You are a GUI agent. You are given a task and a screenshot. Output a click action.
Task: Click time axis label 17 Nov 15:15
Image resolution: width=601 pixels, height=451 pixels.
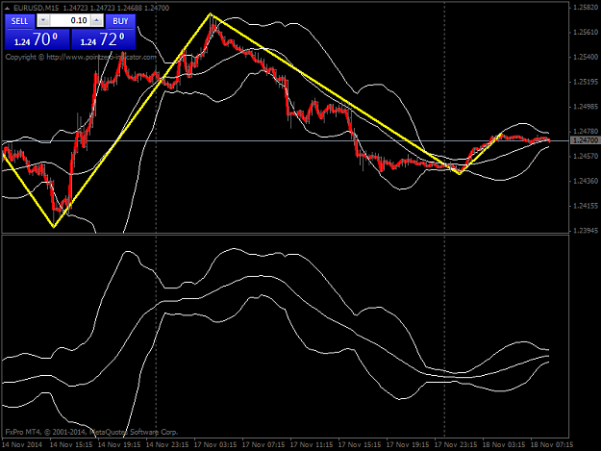pyautogui.click(x=360, y=445)
